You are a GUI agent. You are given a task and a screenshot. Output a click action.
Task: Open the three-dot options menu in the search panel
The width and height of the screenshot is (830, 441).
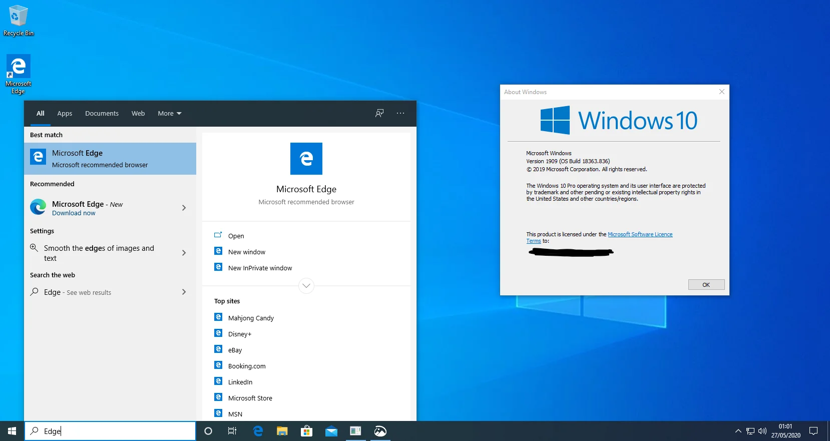coord(400,113)
